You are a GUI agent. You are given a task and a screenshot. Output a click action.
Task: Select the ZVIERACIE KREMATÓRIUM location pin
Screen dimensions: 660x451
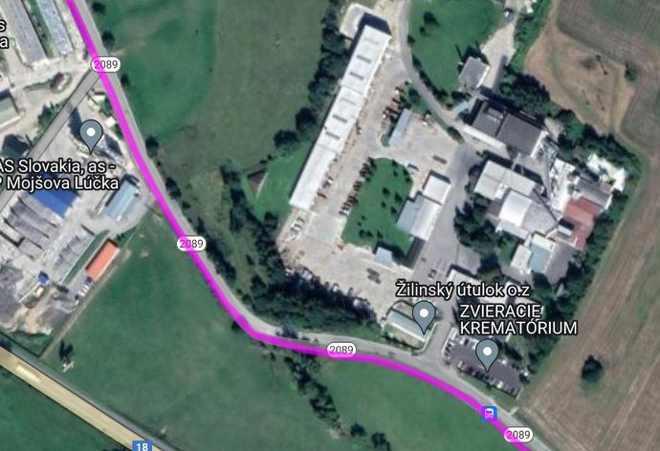[488, 355]
